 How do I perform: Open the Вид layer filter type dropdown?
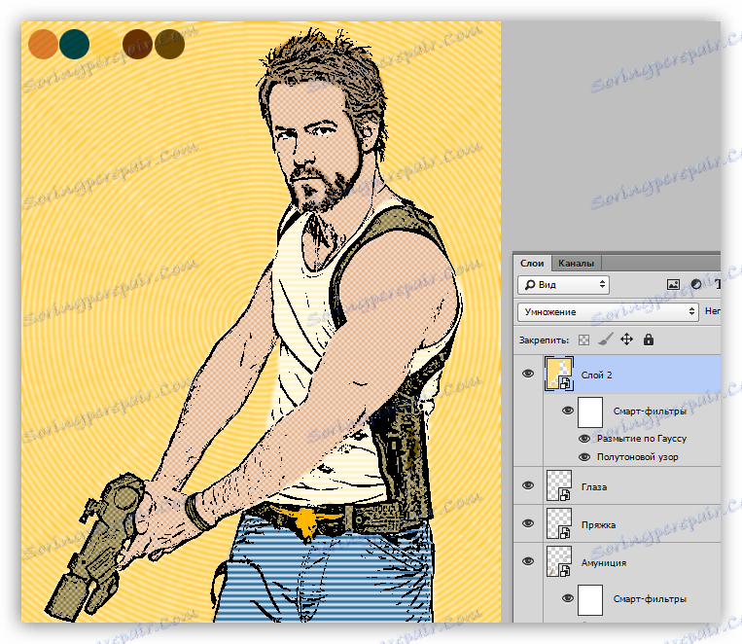563,285
